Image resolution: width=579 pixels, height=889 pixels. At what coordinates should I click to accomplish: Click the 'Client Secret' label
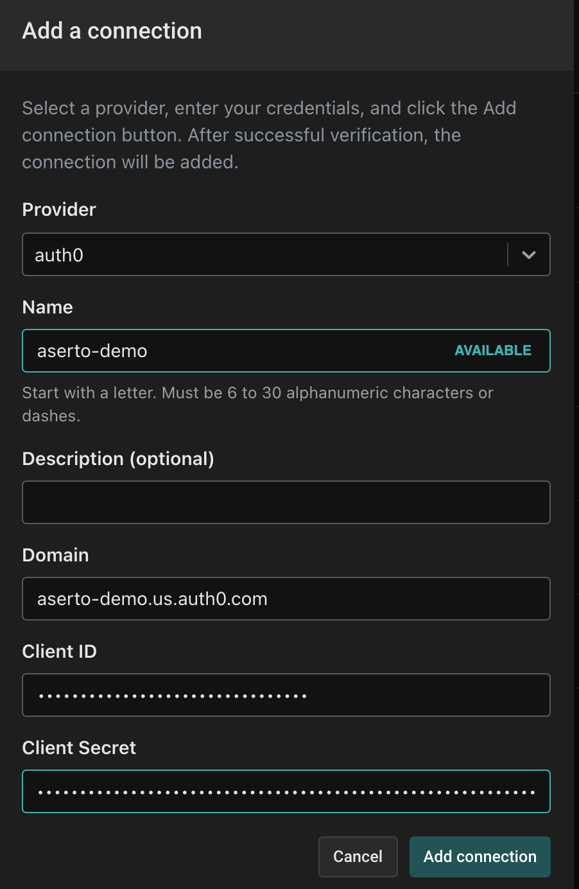pos(79,748)
